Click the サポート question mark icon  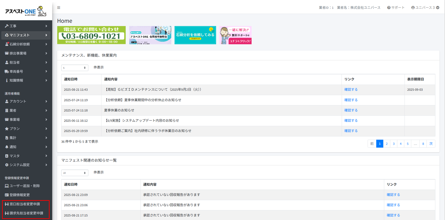click(x=389, y=7)
